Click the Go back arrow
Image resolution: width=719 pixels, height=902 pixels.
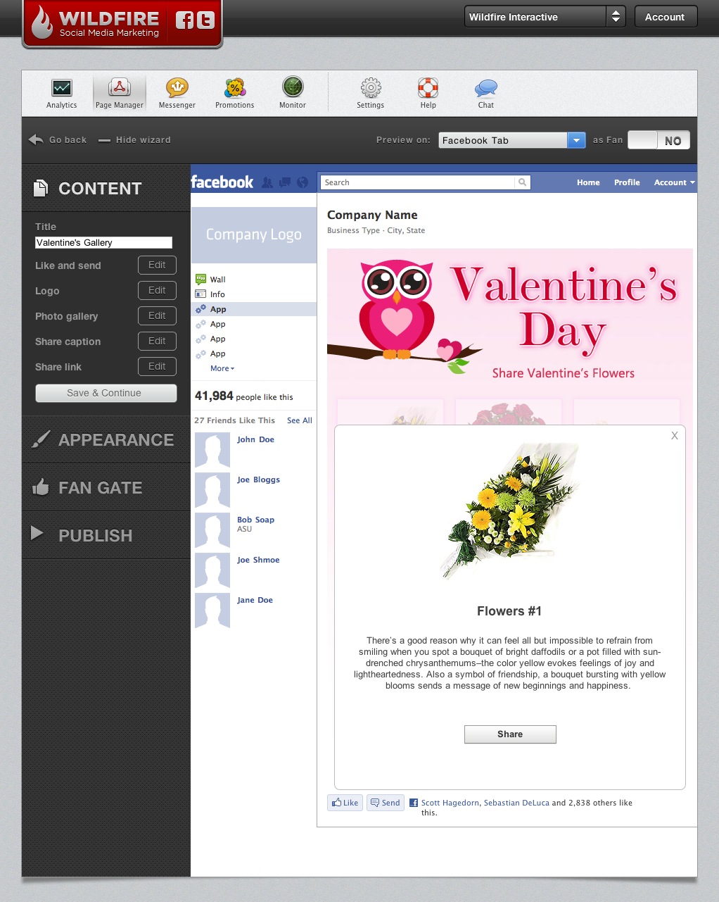(36, 139)
